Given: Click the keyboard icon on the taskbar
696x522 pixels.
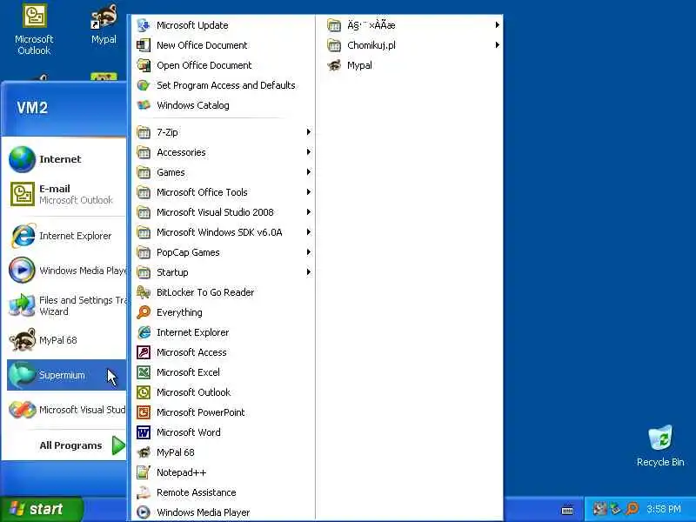Looking at the screenshot, I should 567,510.
